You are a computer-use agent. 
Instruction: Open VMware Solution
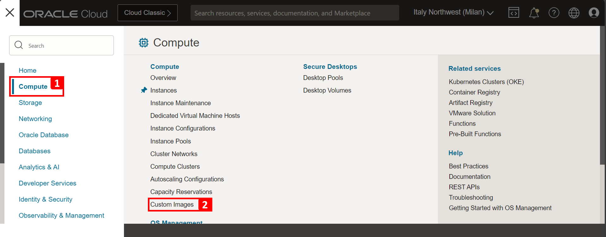pyautogui.click(x=472, y=113)
